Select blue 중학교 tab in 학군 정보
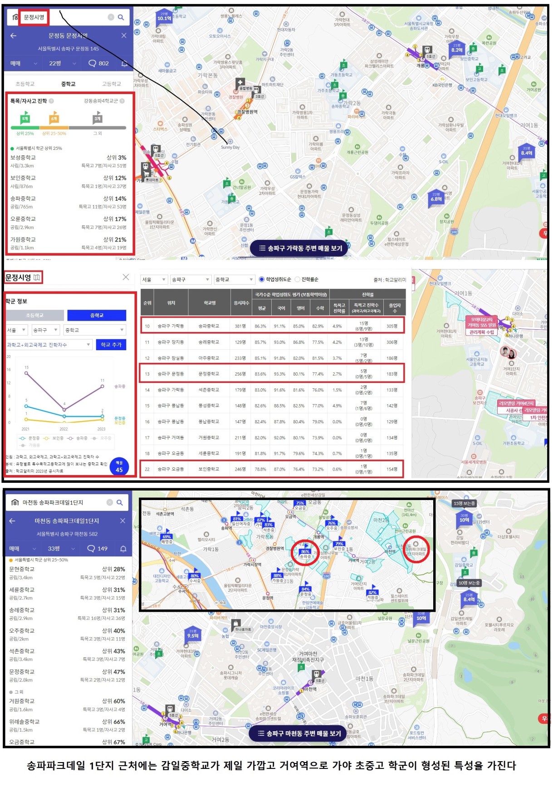 [x=97, y=315]
